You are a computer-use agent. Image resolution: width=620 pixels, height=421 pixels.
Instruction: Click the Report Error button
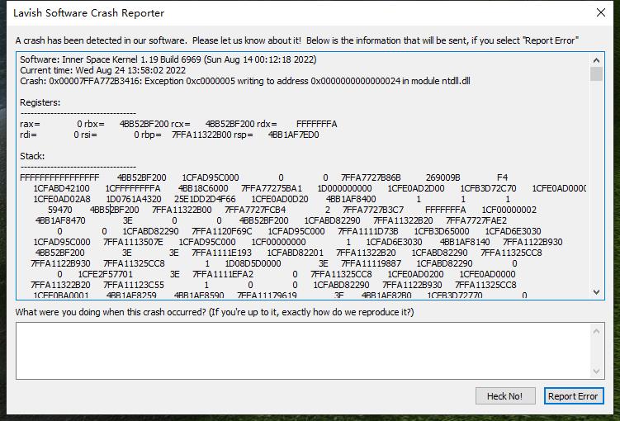coord(573,396)
